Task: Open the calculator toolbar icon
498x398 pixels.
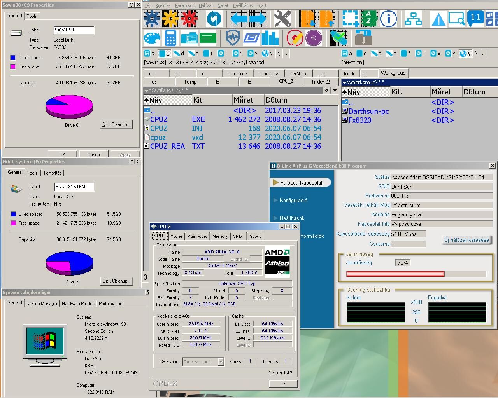Action: [x=170, y=38]
